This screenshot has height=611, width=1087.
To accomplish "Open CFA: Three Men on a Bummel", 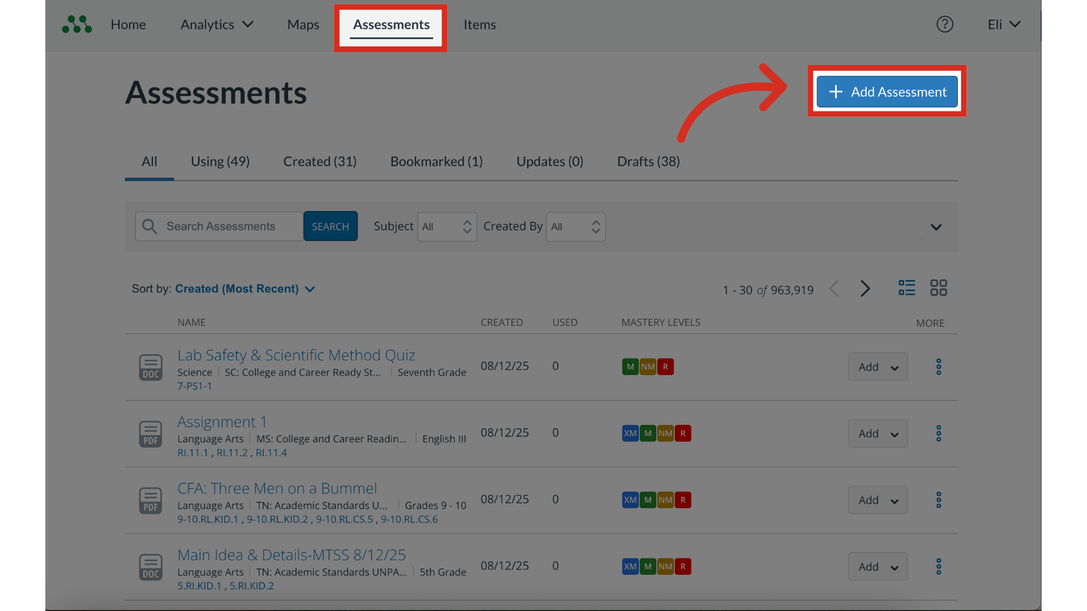I will [x=277, y=488].
